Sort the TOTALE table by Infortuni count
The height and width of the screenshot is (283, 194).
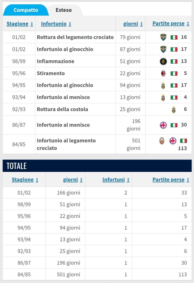pos(116,180)
